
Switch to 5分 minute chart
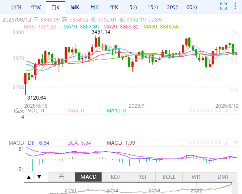pos(133,7)
